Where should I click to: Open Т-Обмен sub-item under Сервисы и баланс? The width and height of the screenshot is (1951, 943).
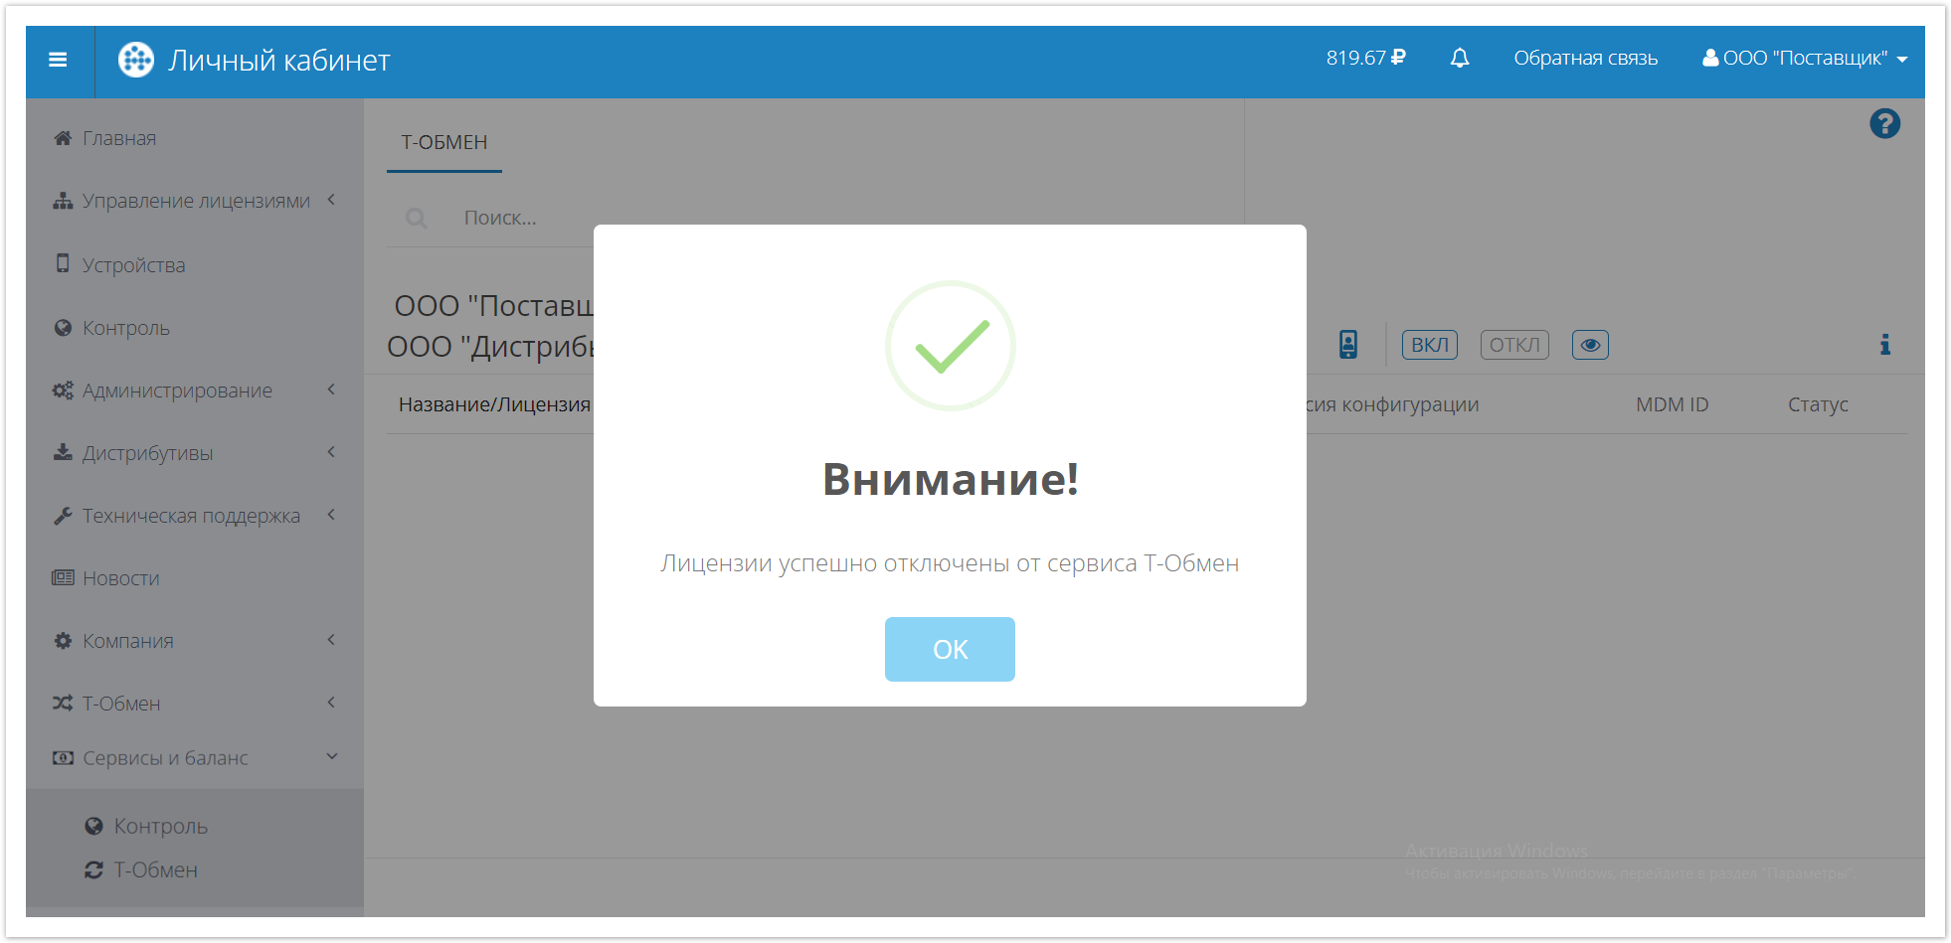[155, 870]
